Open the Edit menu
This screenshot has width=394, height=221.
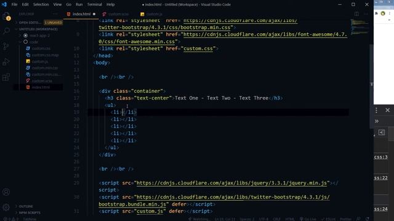25,4
